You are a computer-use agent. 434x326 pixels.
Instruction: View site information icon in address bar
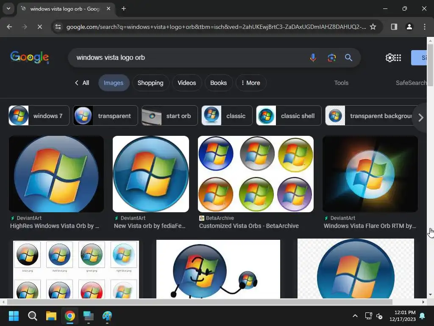(x=58, y=27)
